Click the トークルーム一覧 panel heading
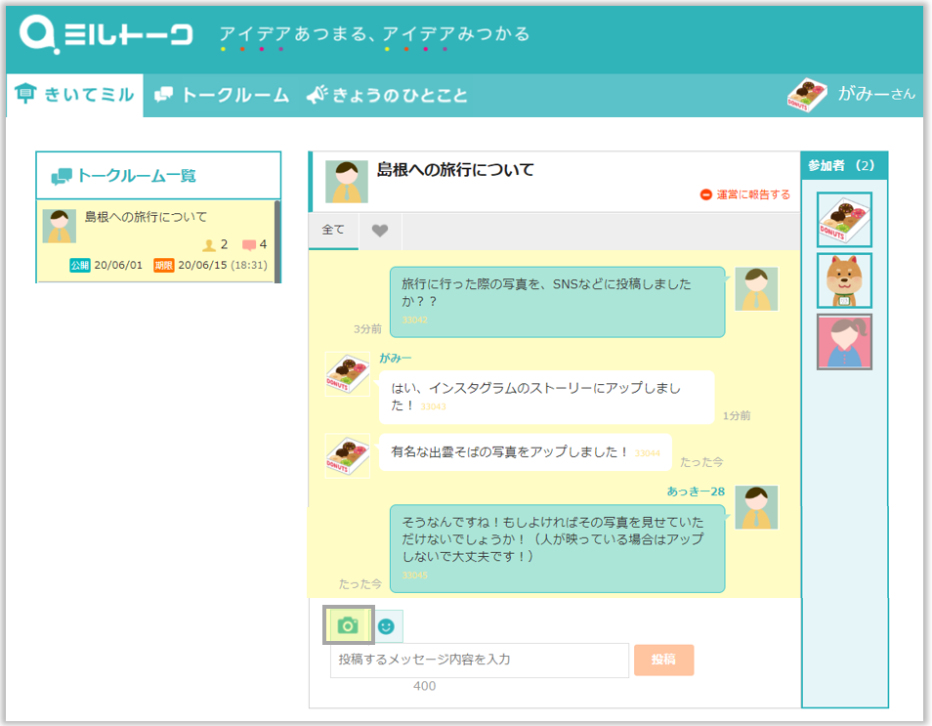 pyautogui.click(x=137, y=176)
